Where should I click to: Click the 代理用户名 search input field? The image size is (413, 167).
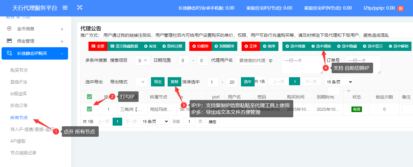(251, 61)
